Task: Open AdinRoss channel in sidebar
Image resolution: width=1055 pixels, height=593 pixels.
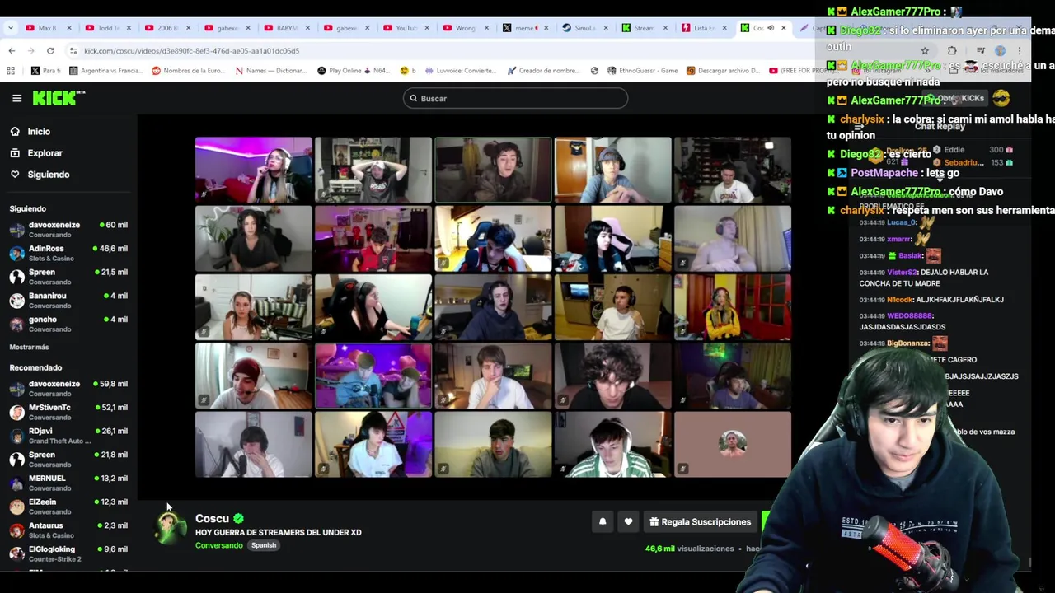Action: point(68,253)
